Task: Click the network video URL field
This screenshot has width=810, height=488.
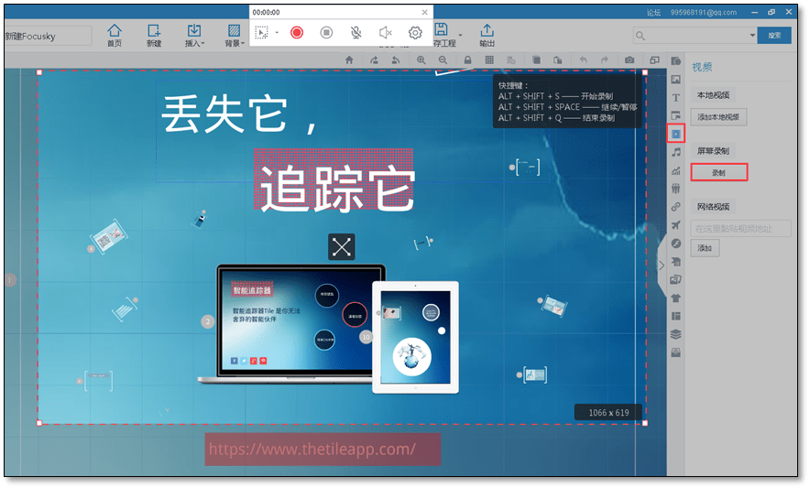Action: pos(740,228)
